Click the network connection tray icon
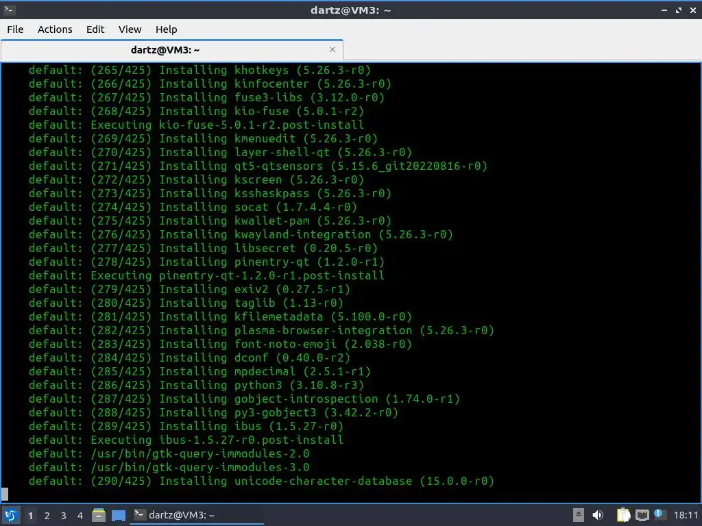702x526 pixels. (642, 515)
